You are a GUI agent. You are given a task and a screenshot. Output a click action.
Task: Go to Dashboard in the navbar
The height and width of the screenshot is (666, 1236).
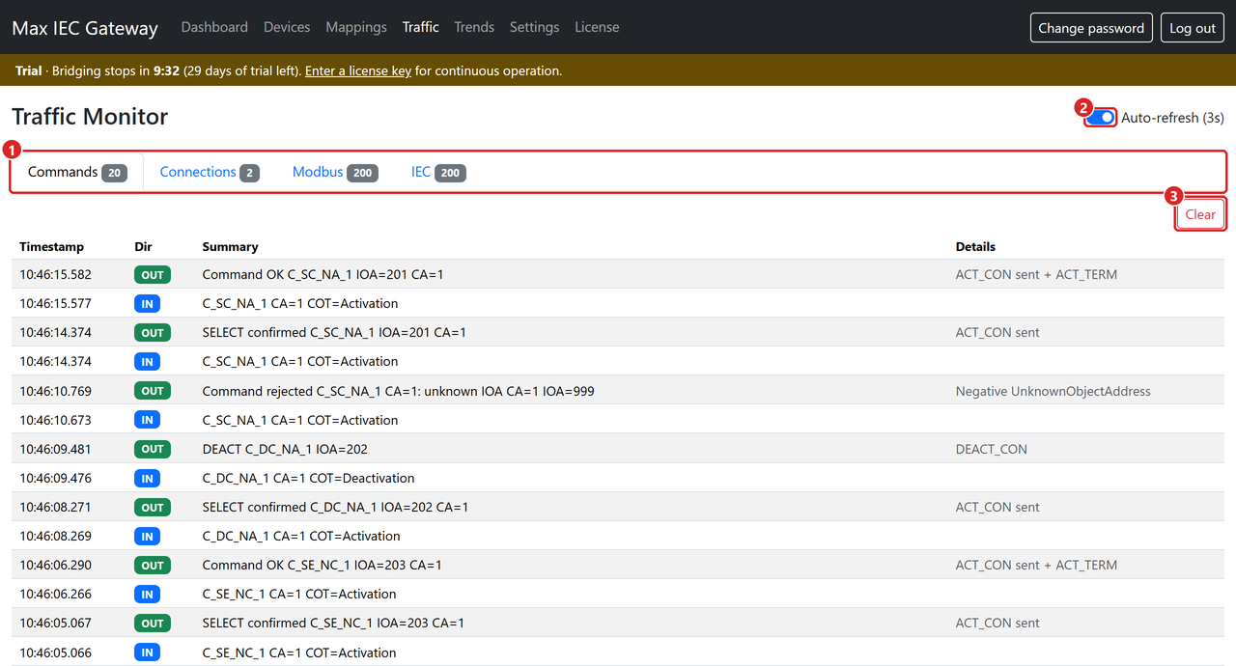click(214, 27)
